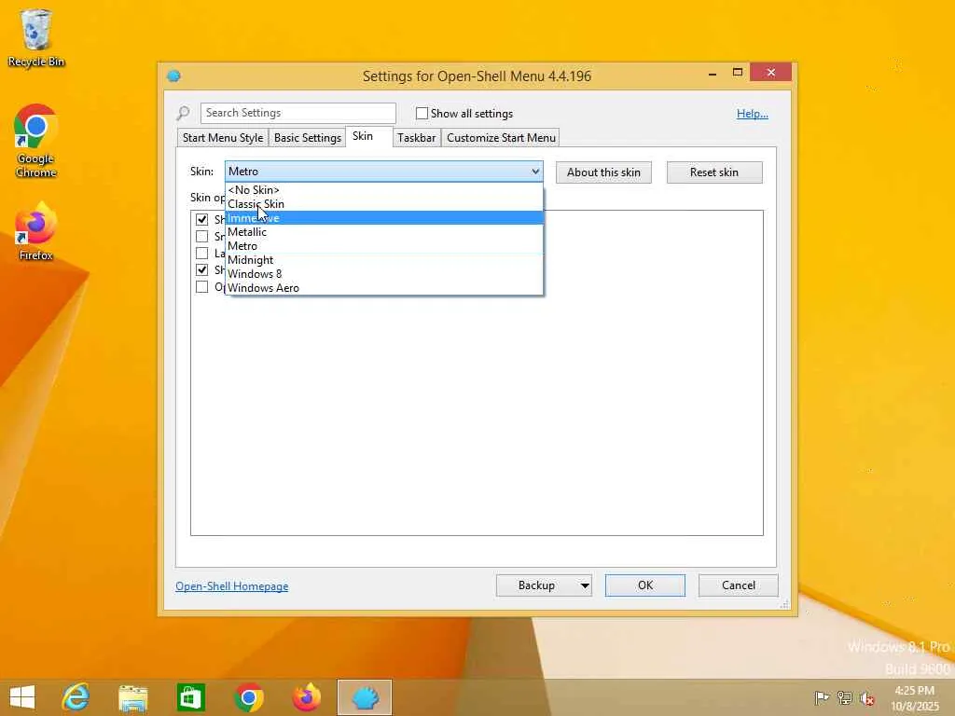Check the second skin option checkbox
This screenshot has height=716, width=955.
click(x=201, y=236)
